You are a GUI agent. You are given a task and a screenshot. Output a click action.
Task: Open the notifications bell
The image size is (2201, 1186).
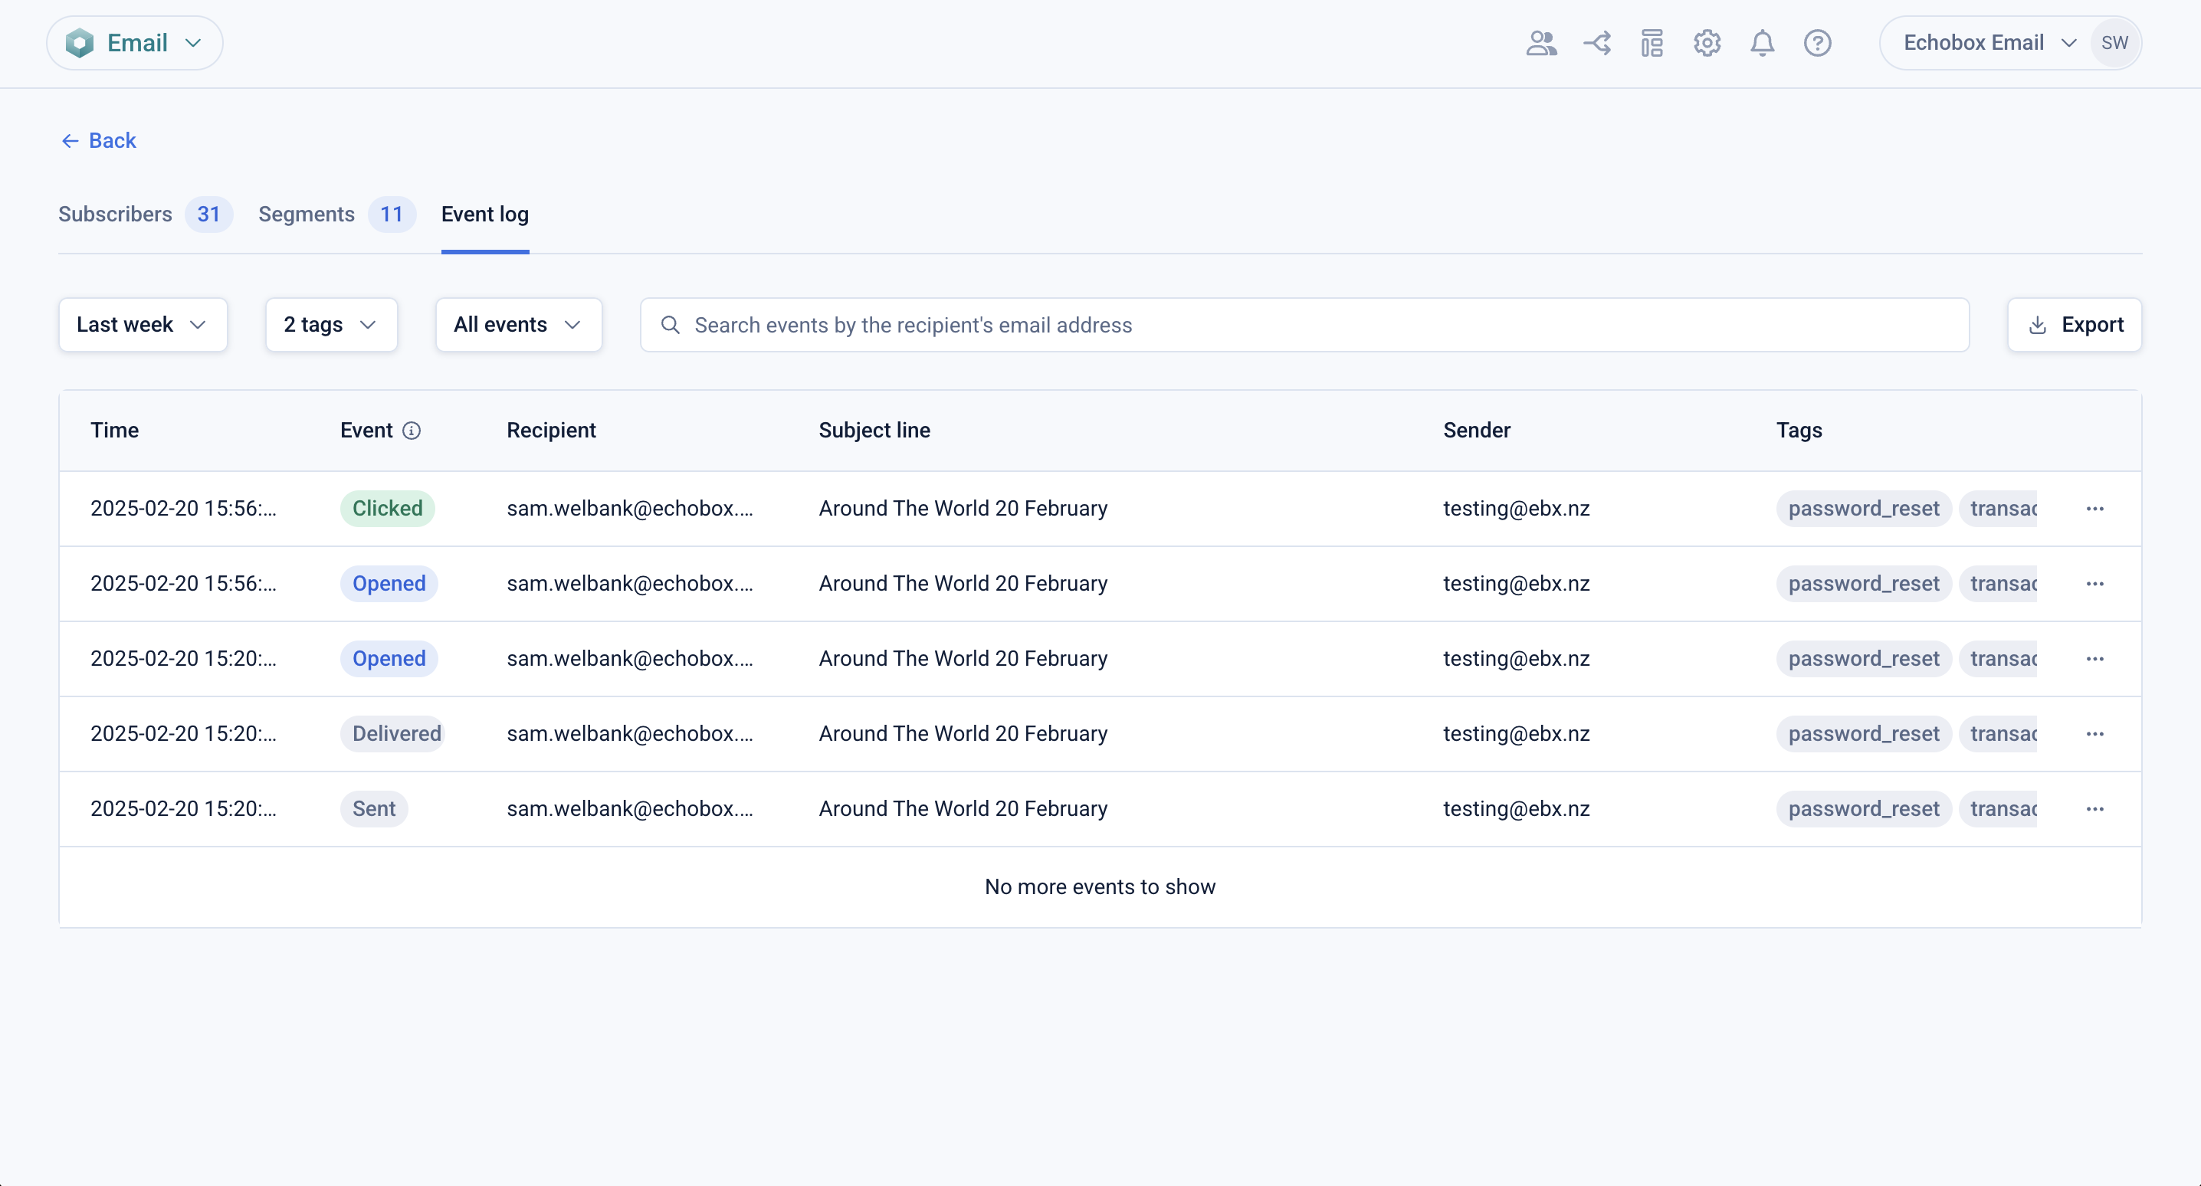[x=1762, y=43]
